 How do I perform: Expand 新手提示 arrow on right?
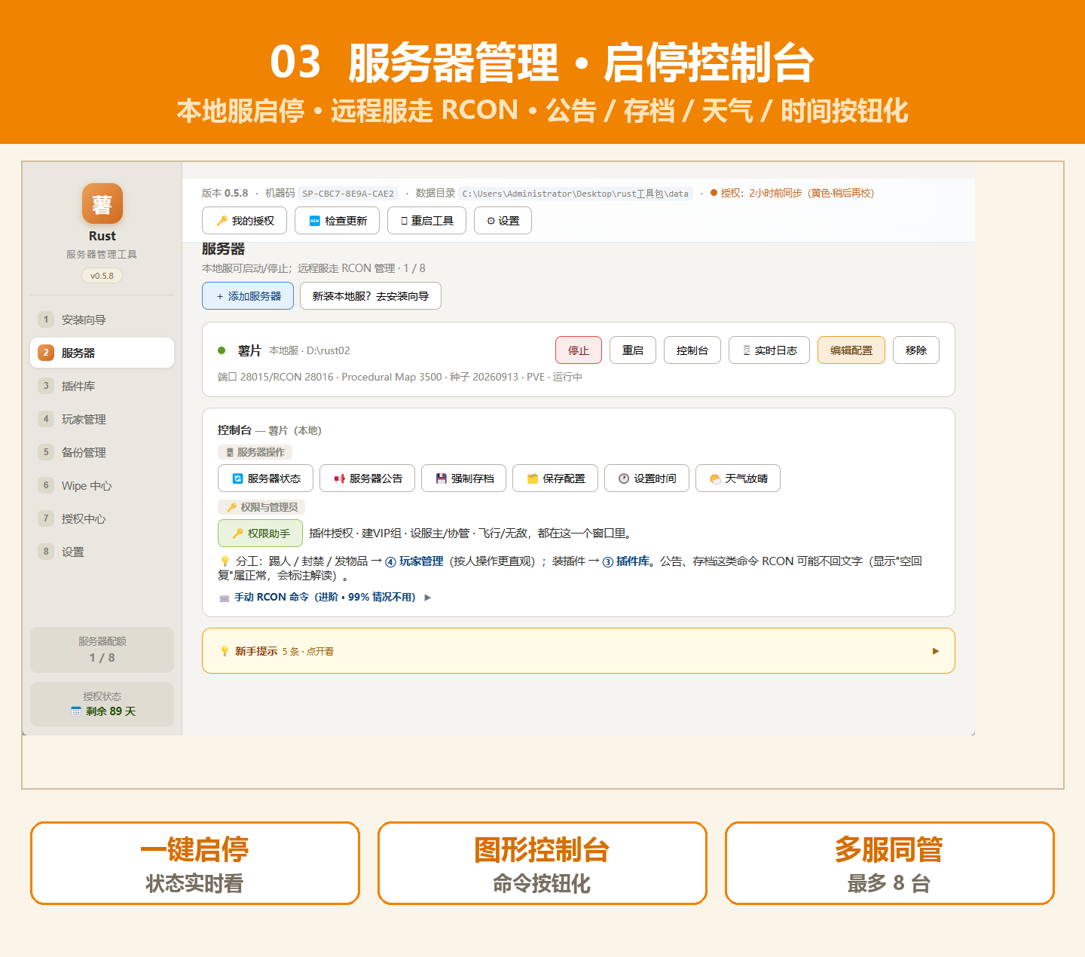tap(936, 651)
